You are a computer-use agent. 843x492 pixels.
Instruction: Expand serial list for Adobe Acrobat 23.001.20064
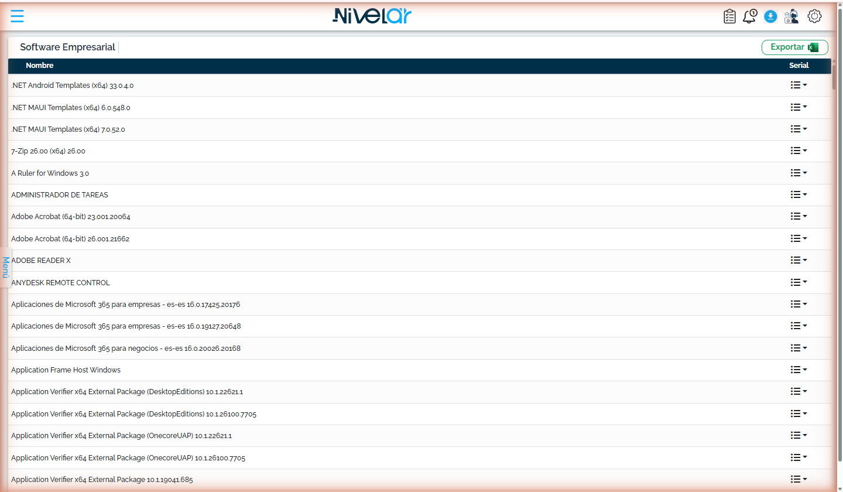pyautogui.click(x=799, y=216)
